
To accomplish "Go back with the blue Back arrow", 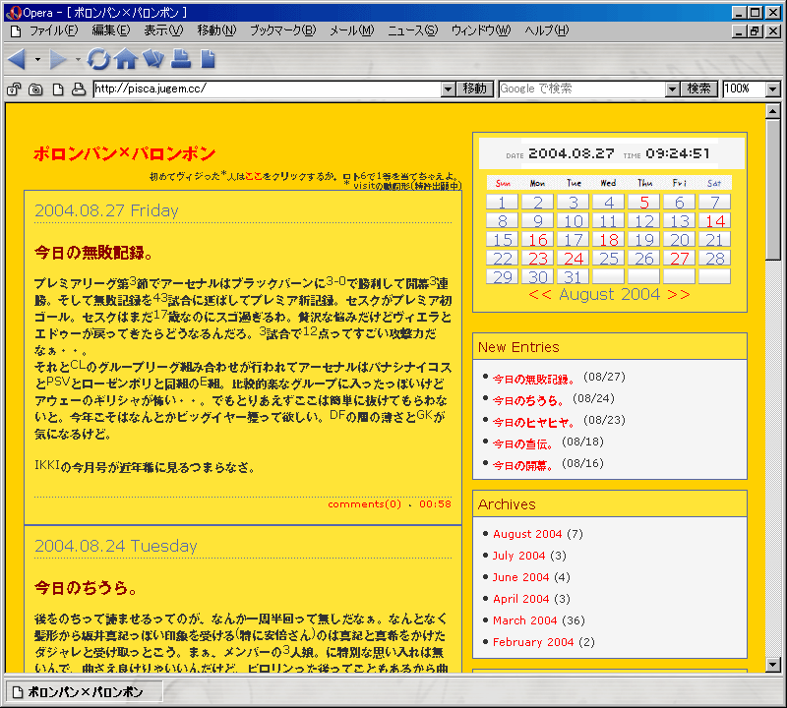I will pyautogui.click(x=17, y=59).
